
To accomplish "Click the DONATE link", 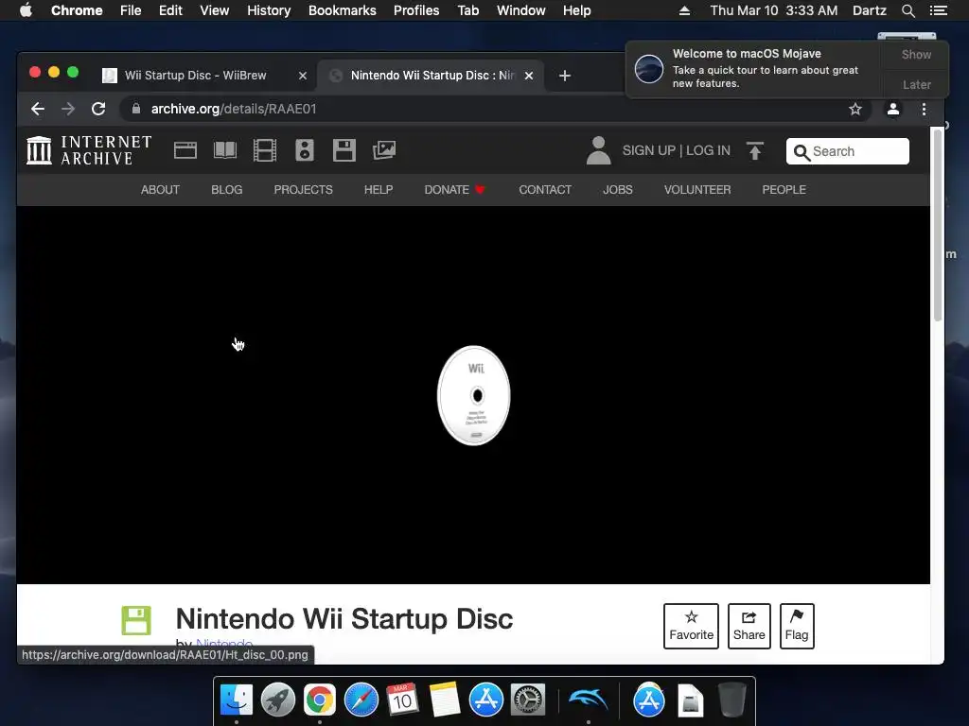I will coord(455,189).
